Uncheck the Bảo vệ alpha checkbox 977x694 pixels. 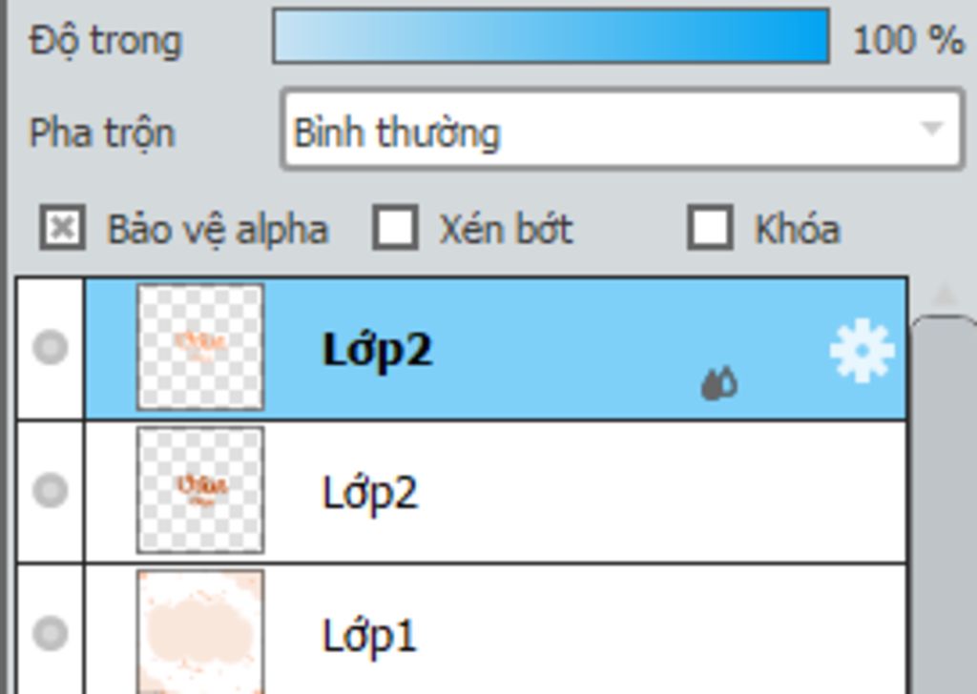pyautogui.click(x=62, y=228)
